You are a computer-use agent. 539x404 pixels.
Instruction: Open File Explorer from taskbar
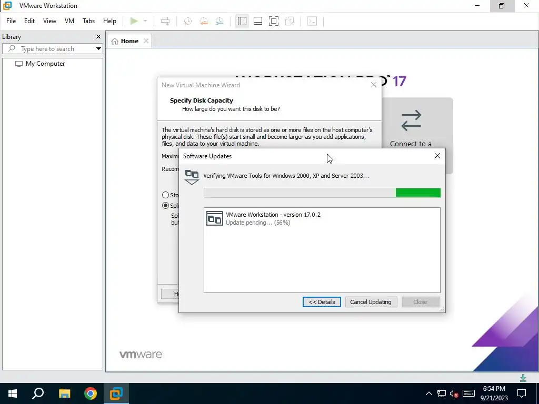64,393
